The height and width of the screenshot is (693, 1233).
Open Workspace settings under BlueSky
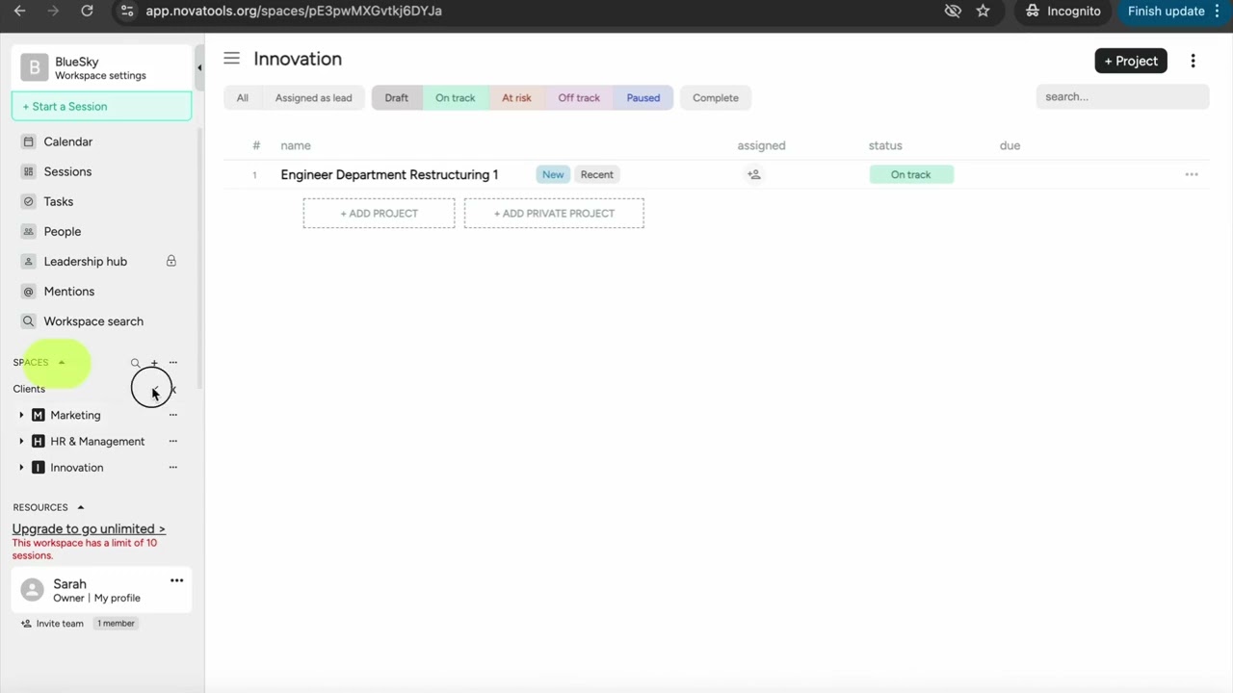(x=100, y=75)
